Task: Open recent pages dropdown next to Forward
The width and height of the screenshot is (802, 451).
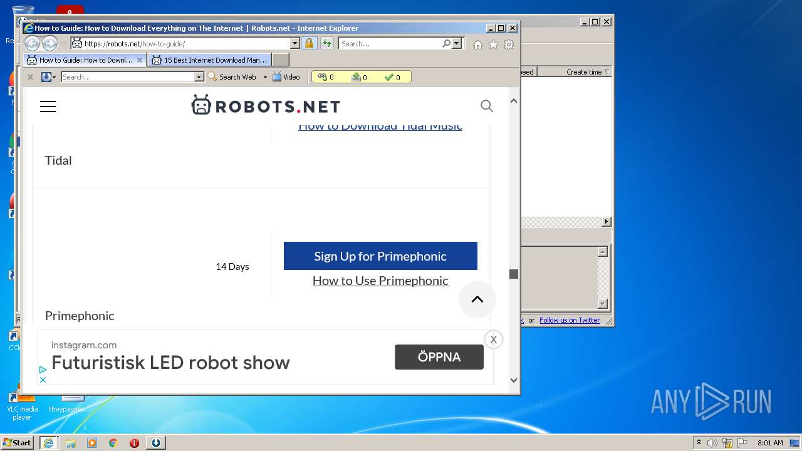Action: 63,44
